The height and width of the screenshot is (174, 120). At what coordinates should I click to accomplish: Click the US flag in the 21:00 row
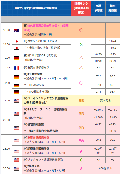click(x=17, y=101)
